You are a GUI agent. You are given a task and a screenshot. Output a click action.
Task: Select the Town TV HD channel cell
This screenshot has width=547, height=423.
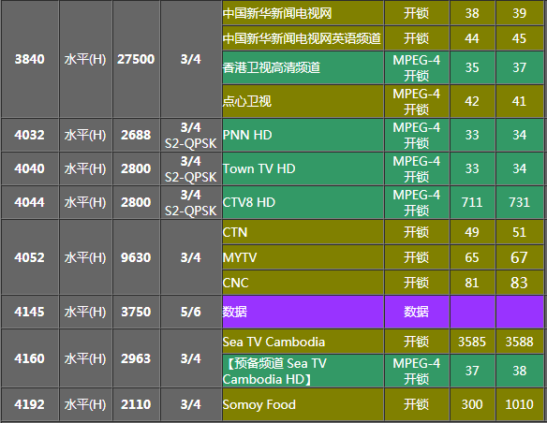[303, 169]
